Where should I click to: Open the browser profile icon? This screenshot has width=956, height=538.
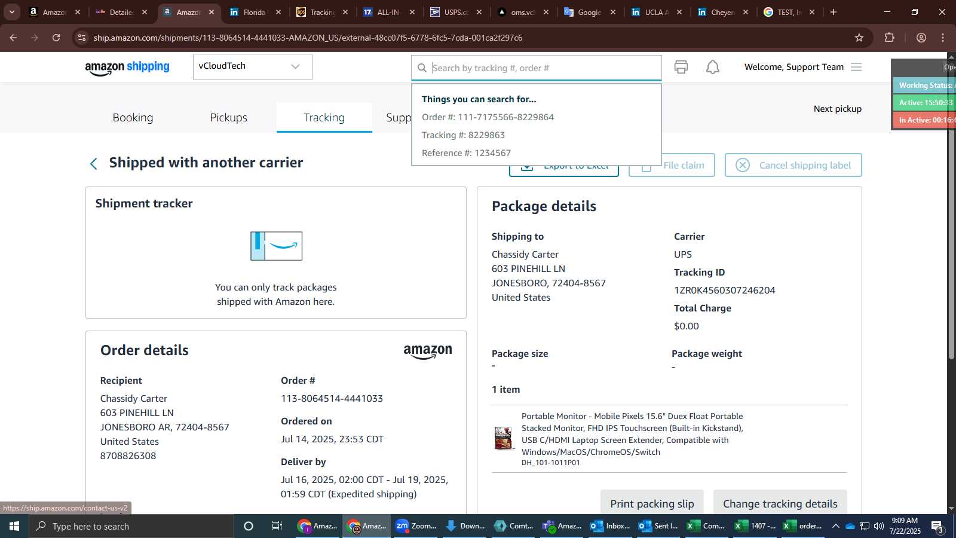[x=921, y=38]
